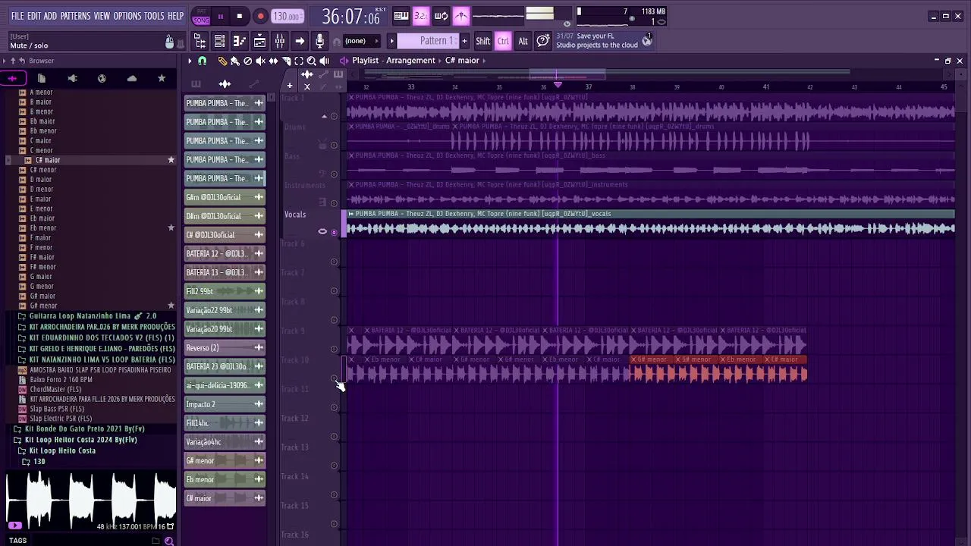Open the Browser files tab
The image size is (971, 546).
[x=42, y=78]
